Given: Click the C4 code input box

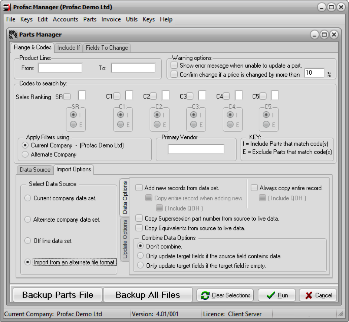Looking at the screenshot, I should (x=239, y=95).
